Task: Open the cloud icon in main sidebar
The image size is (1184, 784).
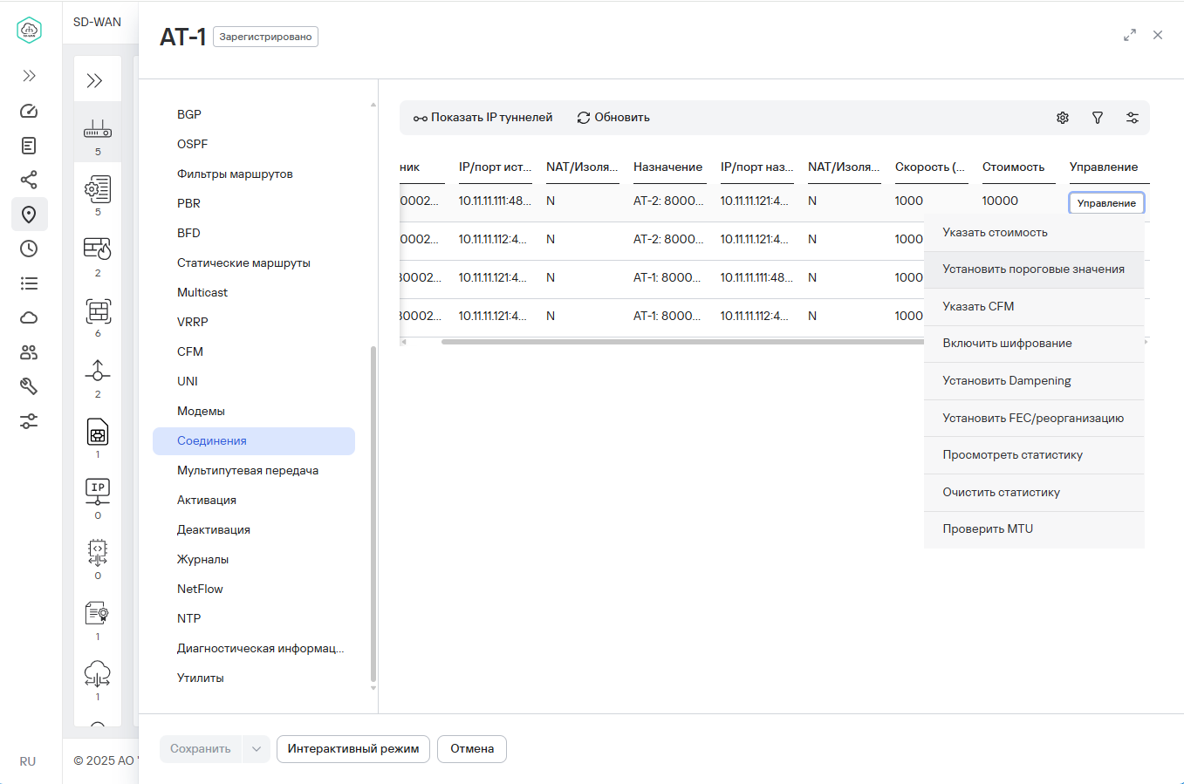Action: click(29, 317)
